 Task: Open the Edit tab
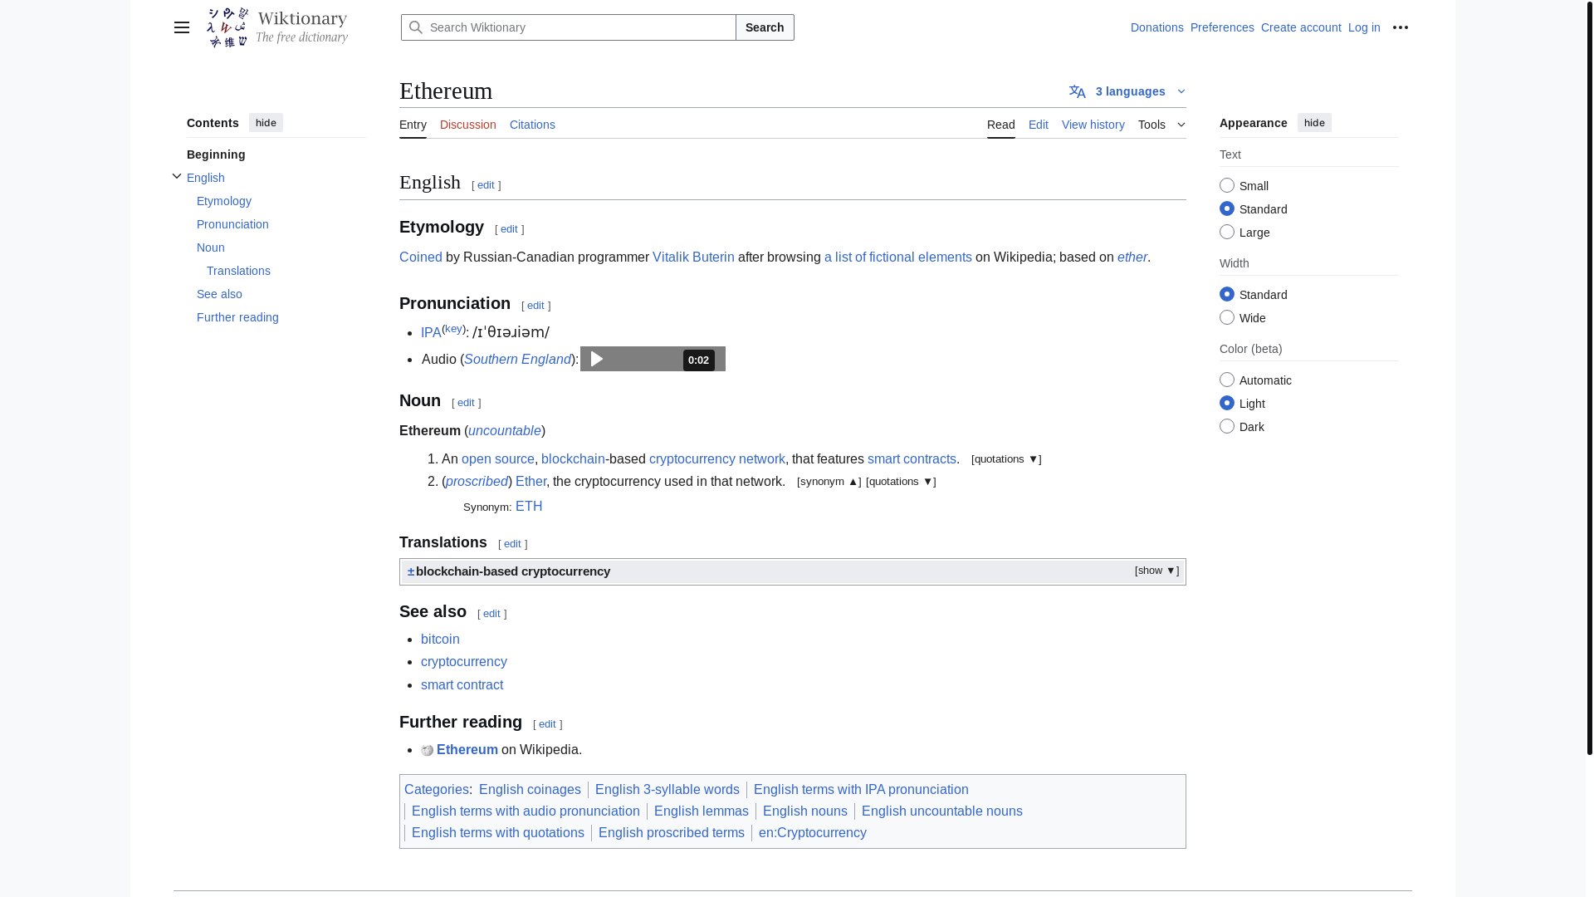[x=1039, y=125]
